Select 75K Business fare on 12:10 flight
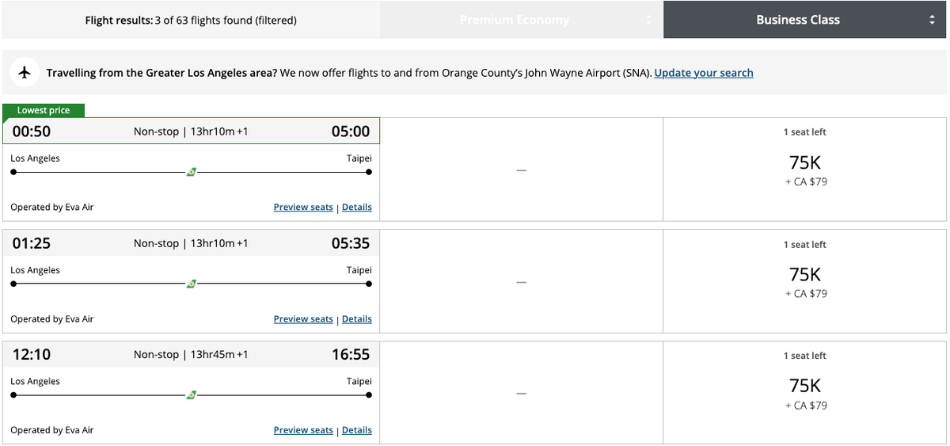The width and height of the screenshot is (950, 446). (x=804, y=392)
